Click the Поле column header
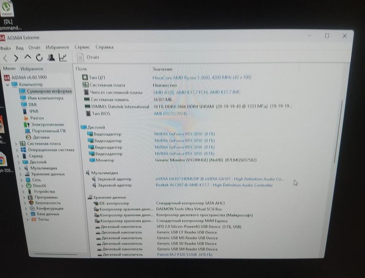365x278 pixels. click(81, 69)
